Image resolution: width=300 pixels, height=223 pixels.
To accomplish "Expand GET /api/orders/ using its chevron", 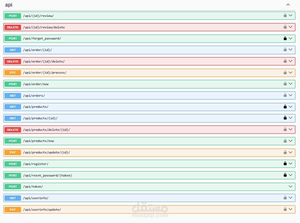I will point(291,95).
